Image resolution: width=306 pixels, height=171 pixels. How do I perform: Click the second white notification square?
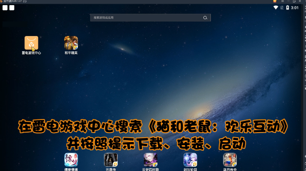(12, 8)
